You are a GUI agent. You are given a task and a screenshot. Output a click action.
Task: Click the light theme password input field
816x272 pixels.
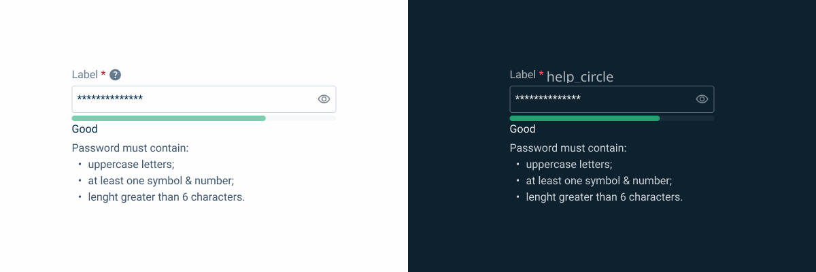coord(204,99)
